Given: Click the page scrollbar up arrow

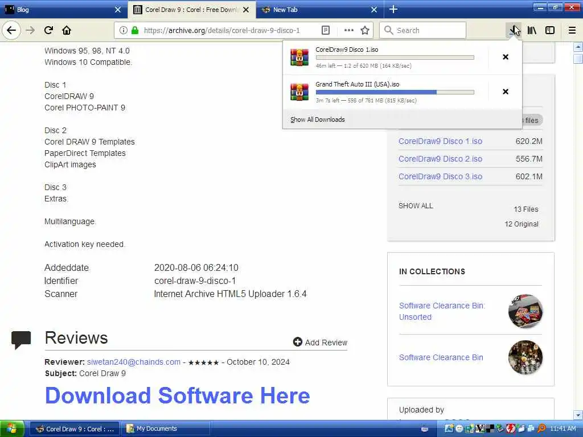Looking at the screenshot, I should [x=578, y=47].
